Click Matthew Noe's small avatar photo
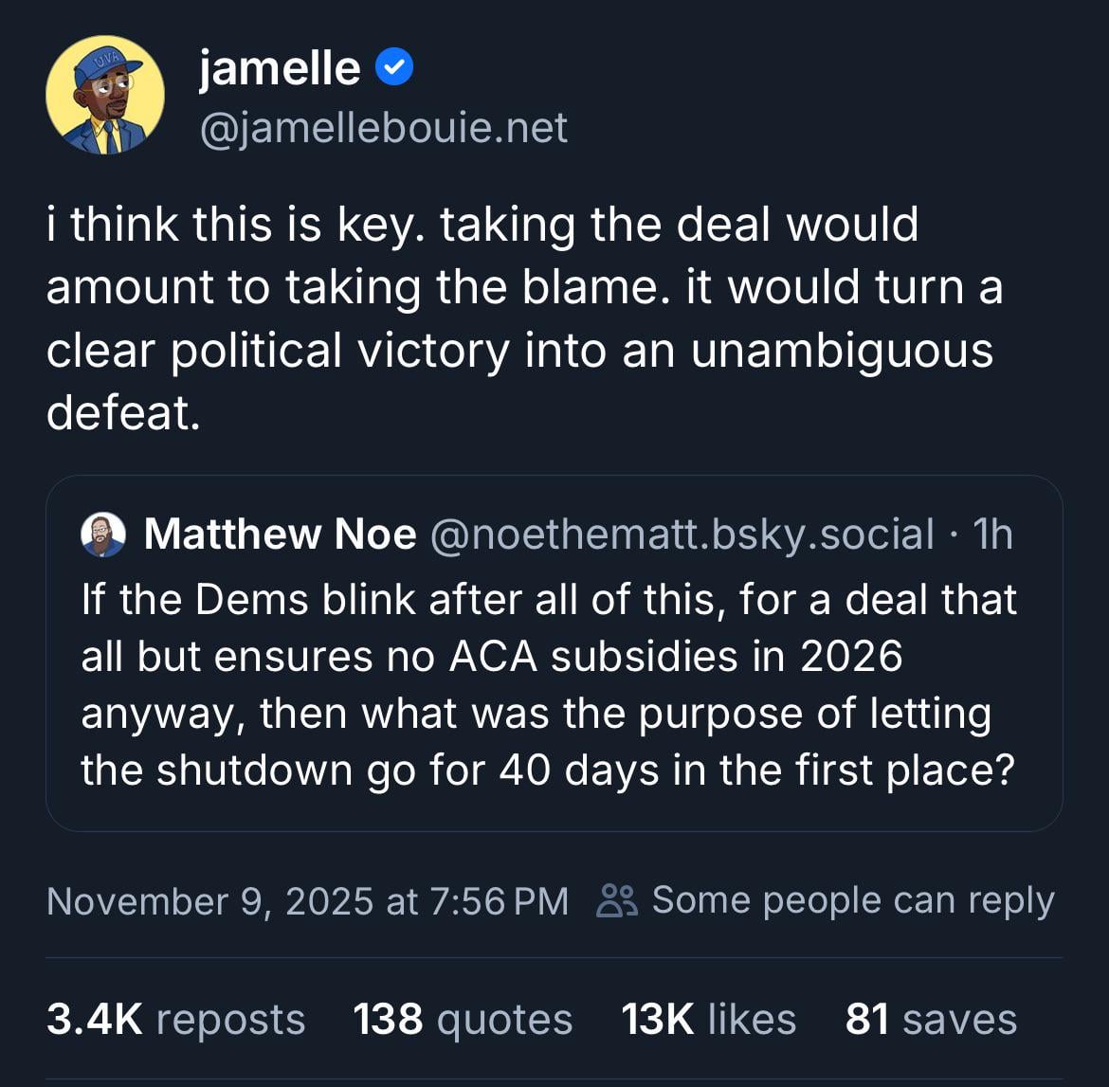 103,534
